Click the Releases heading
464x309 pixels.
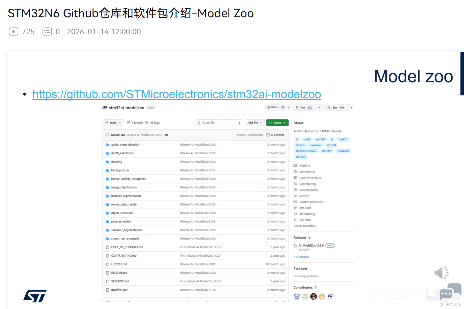tap(300, 238)
